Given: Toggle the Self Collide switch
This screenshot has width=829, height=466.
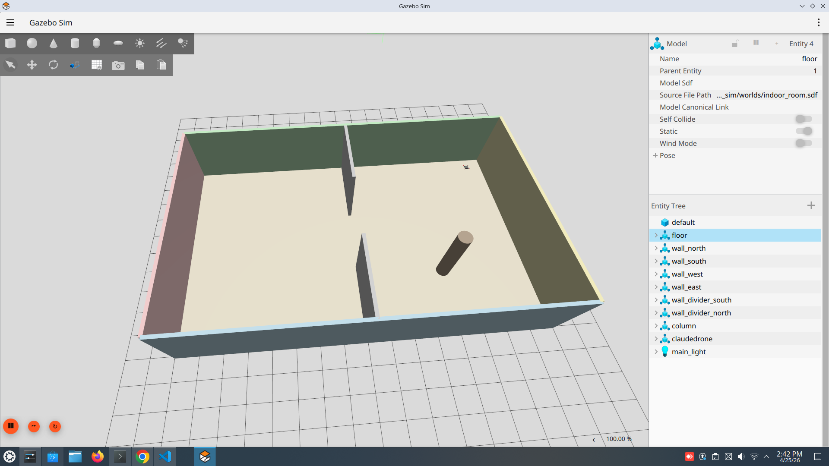Looking at the screenshot, I should (804, 119).
